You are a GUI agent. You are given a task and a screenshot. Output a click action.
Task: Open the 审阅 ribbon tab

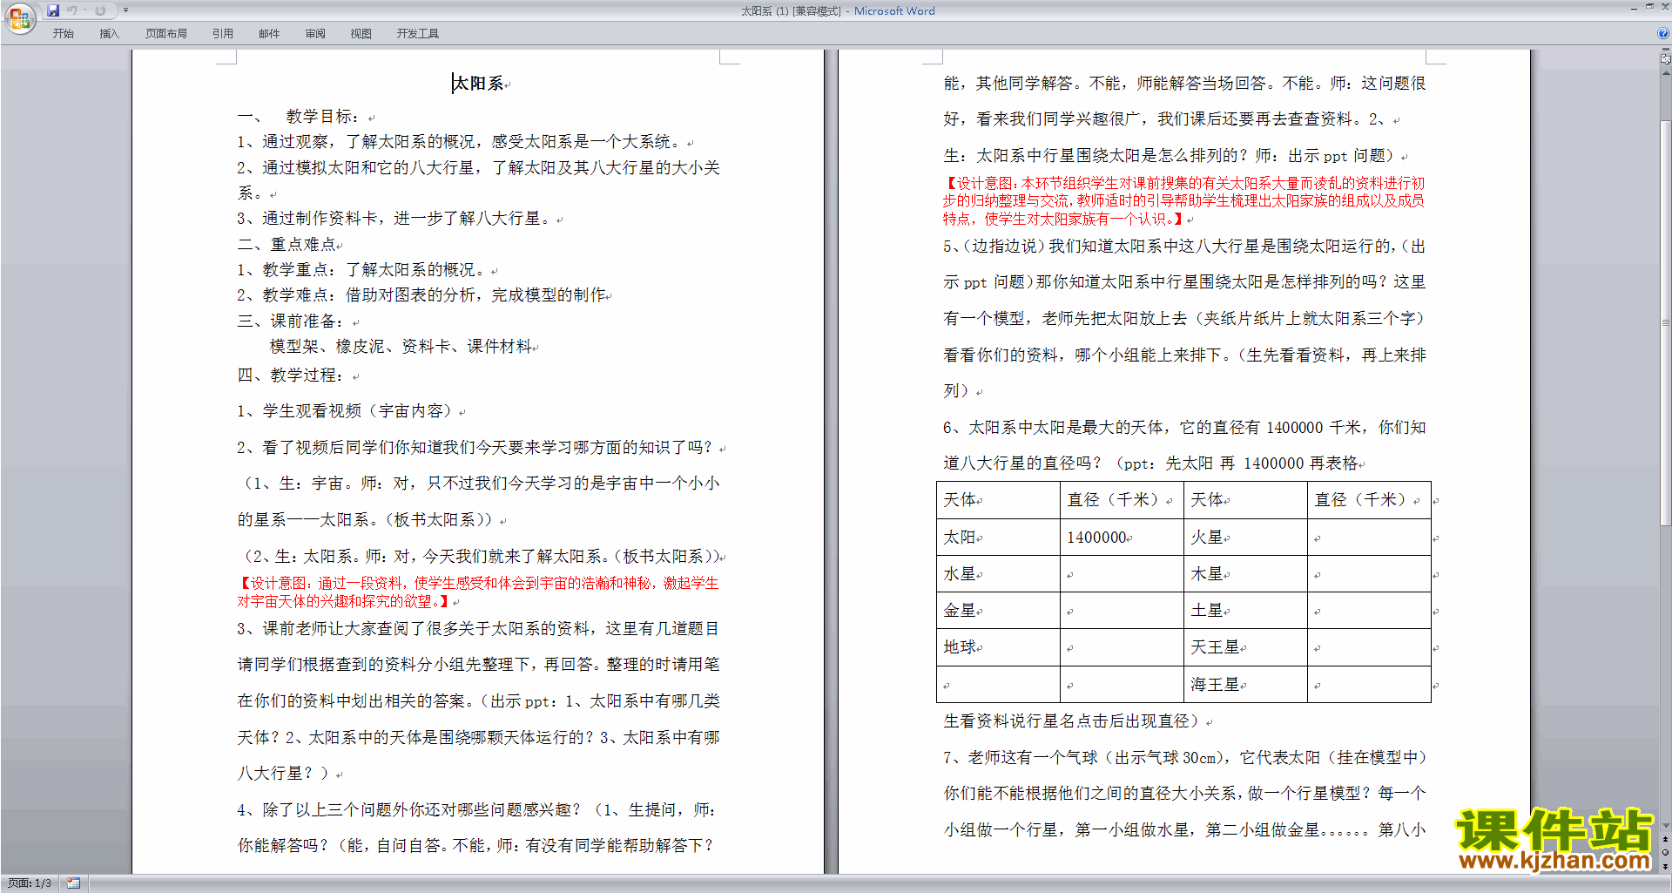click(315, 33)
